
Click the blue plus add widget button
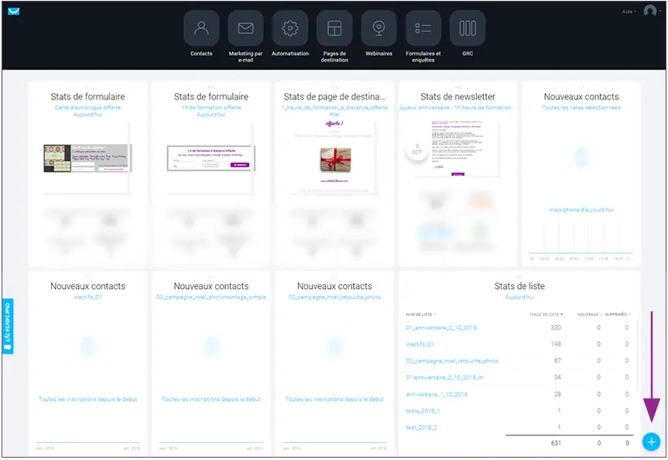coord(651,442)
